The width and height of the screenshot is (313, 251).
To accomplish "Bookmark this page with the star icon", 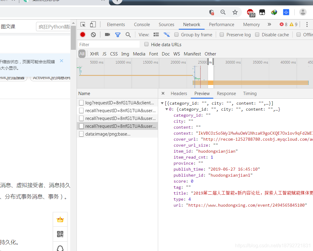I will pyautogui.click(x=235, y=12).
